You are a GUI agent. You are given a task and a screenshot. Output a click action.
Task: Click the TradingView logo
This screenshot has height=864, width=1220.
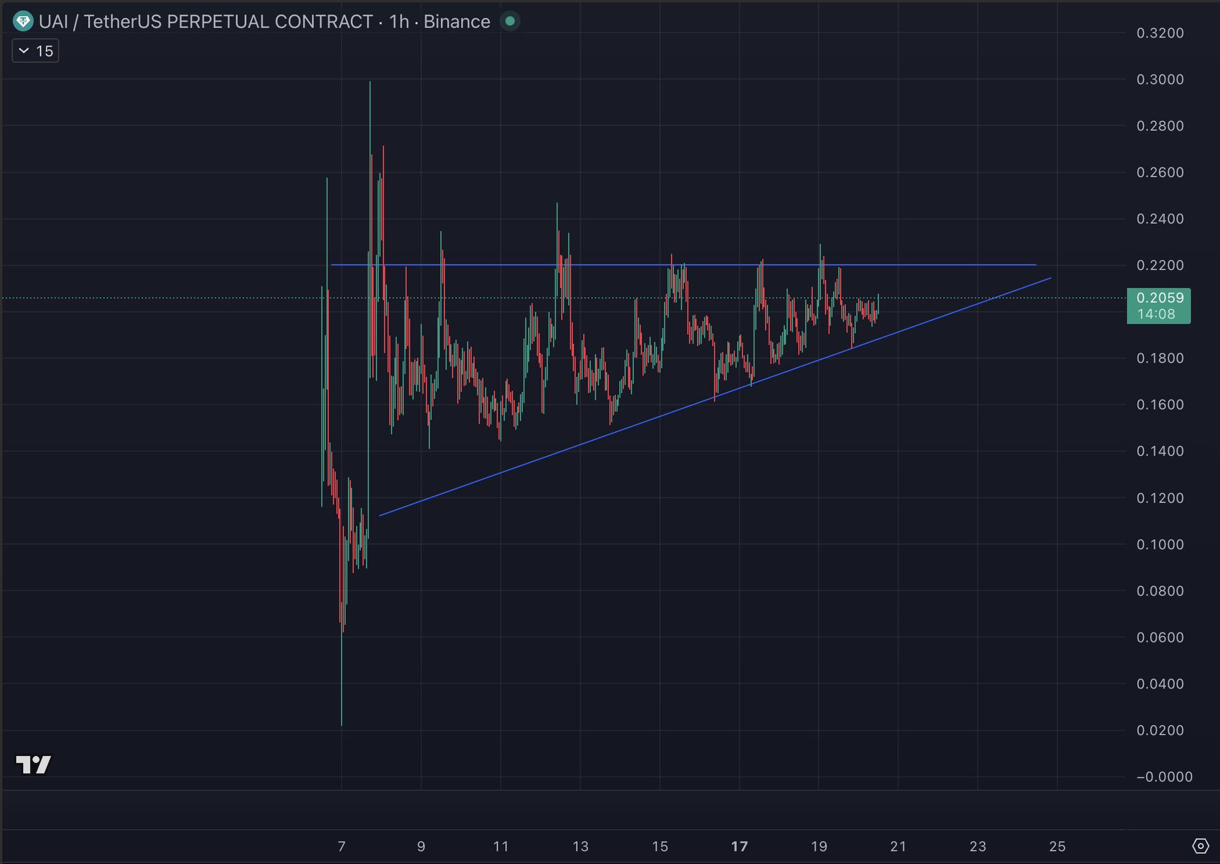[33, 765]
